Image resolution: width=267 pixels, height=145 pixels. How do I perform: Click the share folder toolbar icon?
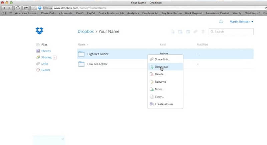(x=188, y=32)
